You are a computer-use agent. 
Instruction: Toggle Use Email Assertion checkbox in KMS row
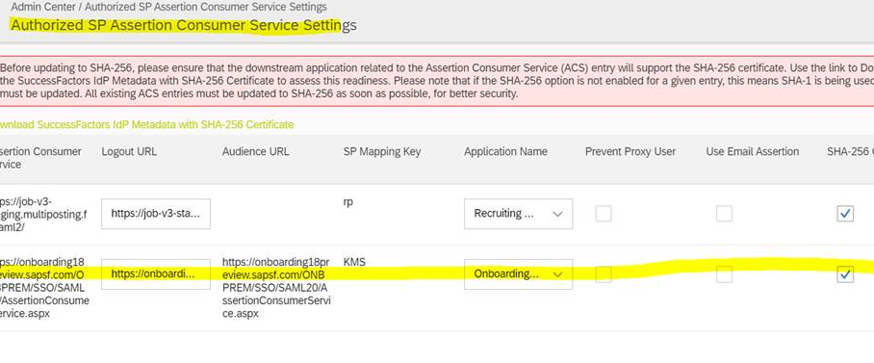tap(724, 274)
